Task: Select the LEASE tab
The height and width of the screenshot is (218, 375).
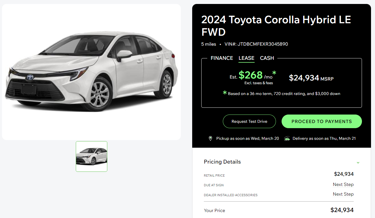Action: (246, 58)
